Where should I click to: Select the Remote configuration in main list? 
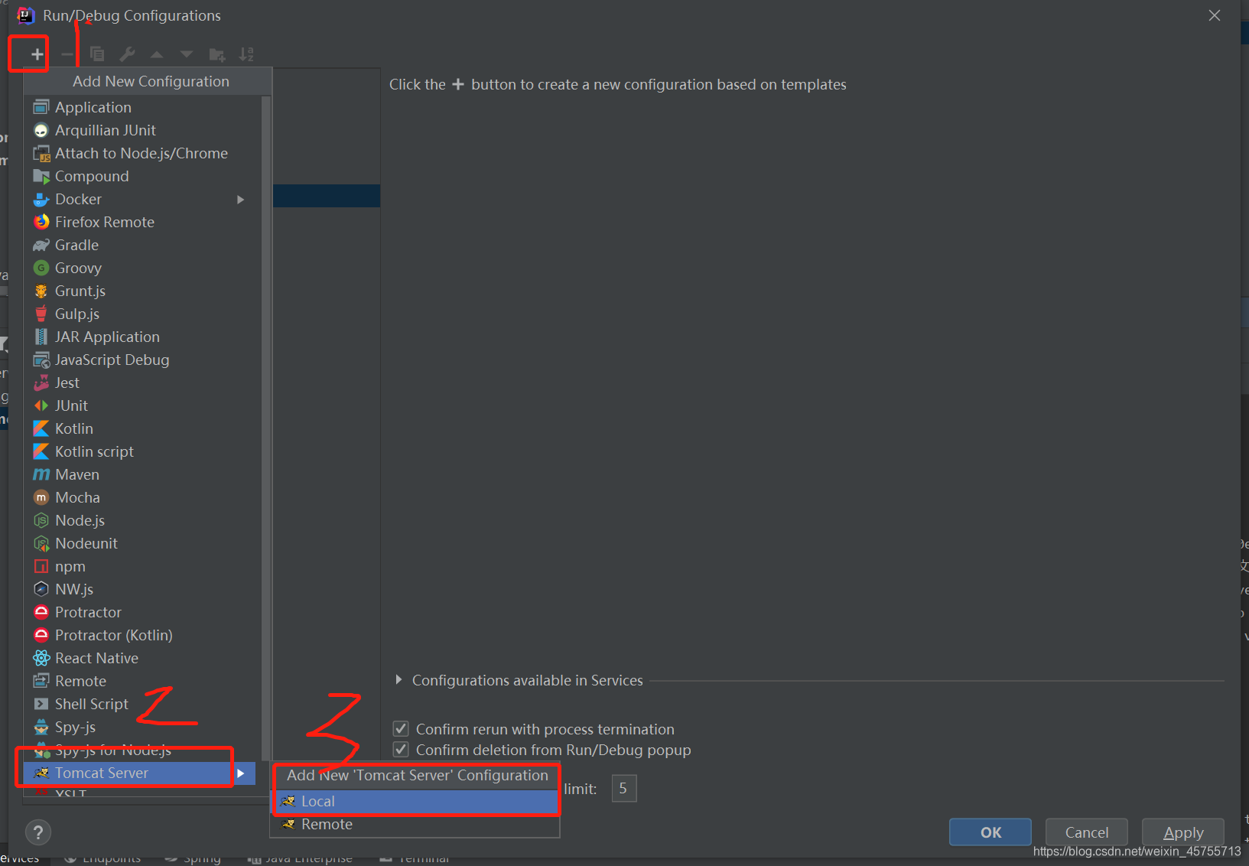click(x=142, y=681)
